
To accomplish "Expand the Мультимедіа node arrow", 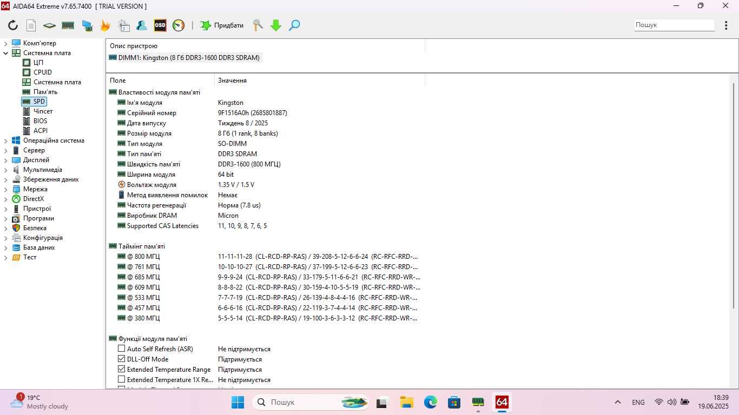I will click(6, 170).
